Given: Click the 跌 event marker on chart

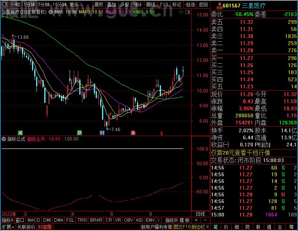Looking at the screenshot, I should coord(80,133).
